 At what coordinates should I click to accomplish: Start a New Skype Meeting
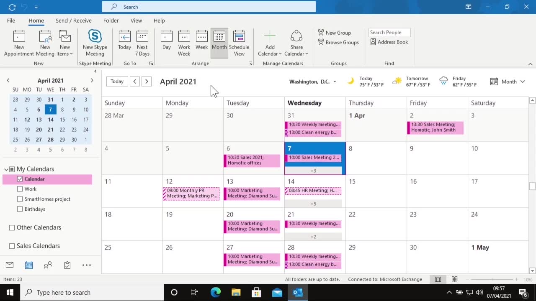point(95,43)
